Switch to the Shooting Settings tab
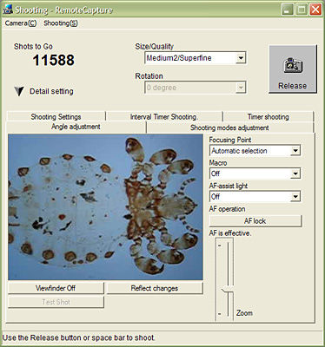The height and width of the screenshot is (347, 325). click(56, 116)
